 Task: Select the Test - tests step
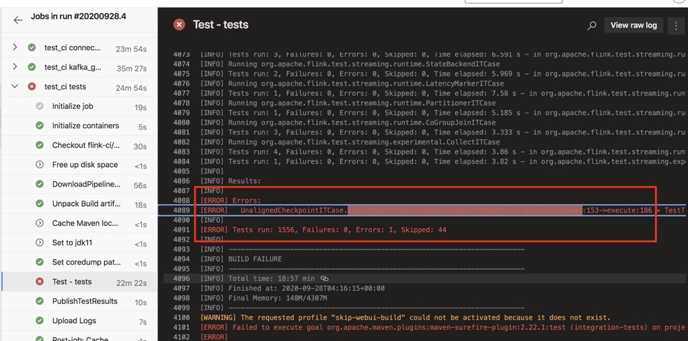[x=79, y=282]
